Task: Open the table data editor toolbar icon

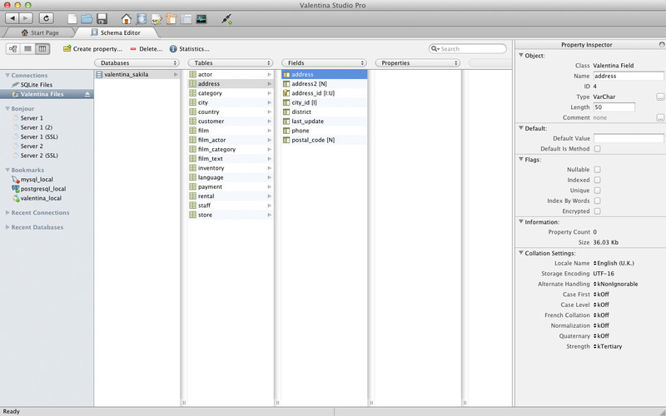Action: click(x=186, y=18)
